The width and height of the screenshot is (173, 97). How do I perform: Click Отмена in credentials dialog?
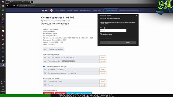(x=127, y=42)
